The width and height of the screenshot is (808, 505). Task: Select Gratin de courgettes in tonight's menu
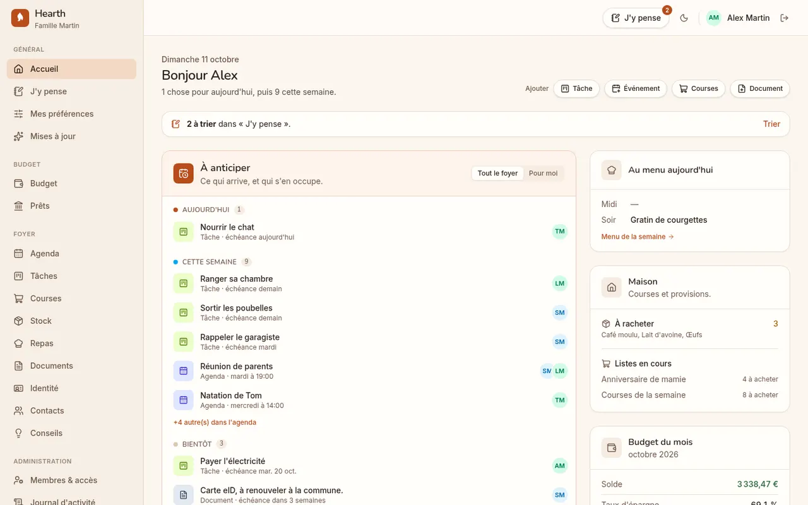(668, 220)
